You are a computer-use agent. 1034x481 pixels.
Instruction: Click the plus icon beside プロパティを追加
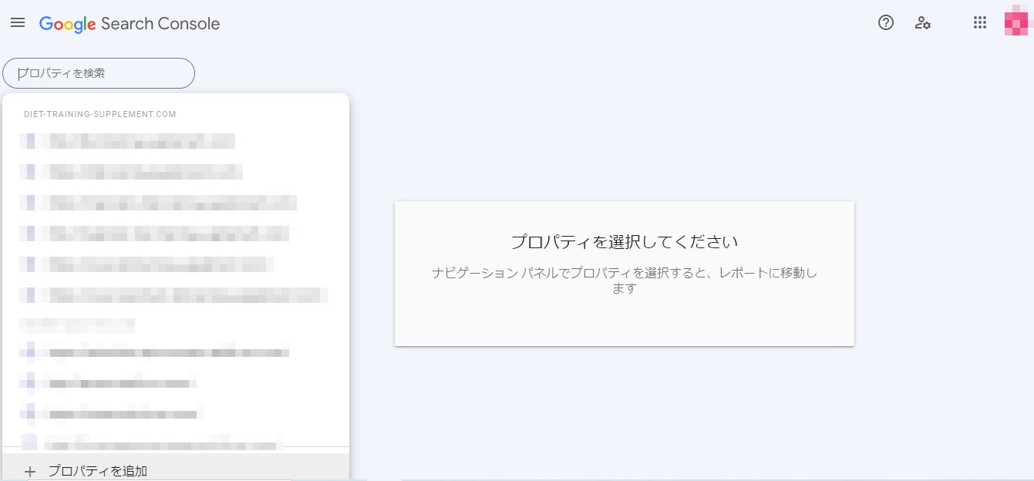30,472
